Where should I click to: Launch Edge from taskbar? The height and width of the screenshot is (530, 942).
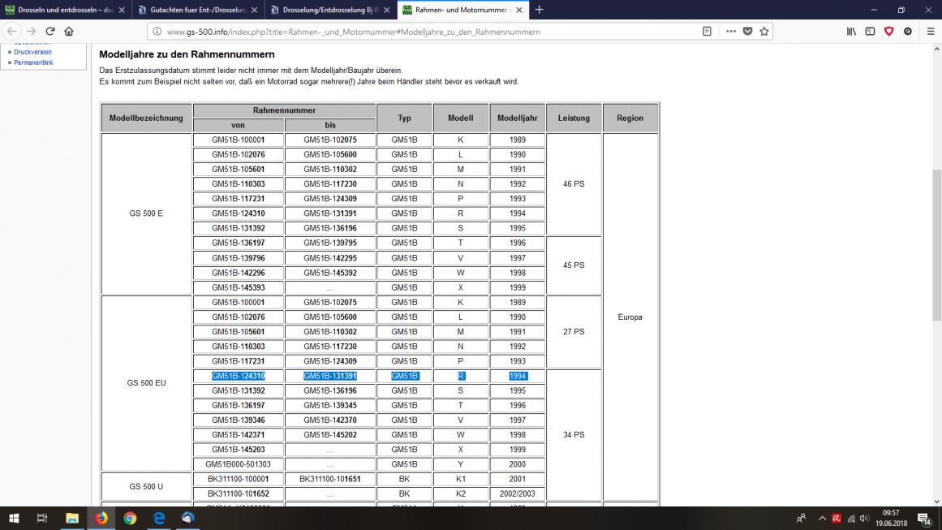158,518
